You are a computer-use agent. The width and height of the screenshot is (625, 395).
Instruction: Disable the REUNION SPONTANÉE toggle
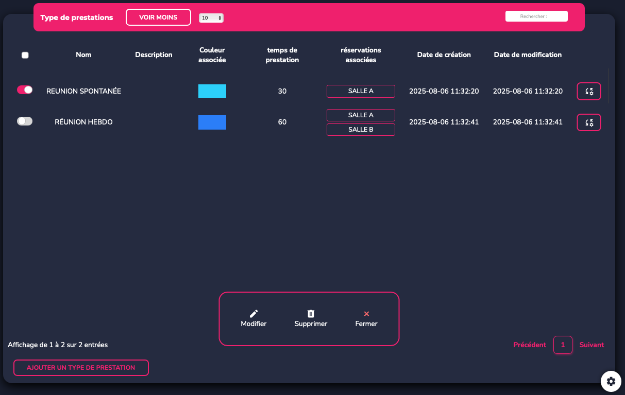click(25, 90)
